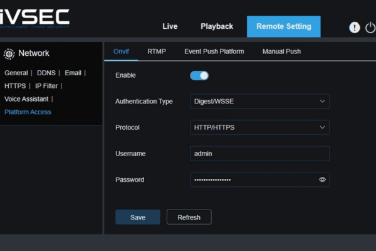Open the Manual Push tab
The height and width of the screenshot is (251, 376).
pos(281,51)
